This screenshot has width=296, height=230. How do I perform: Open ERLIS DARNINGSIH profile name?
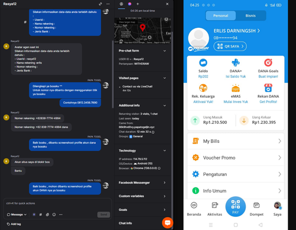coord(237,31)
